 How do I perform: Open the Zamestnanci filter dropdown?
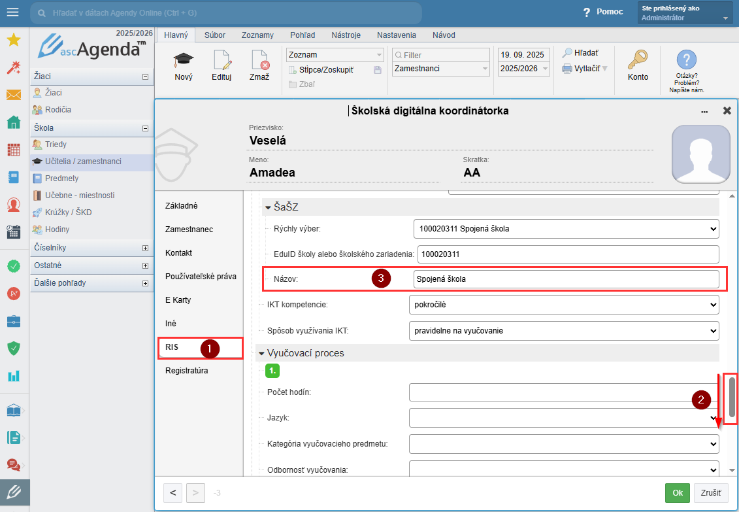coord(441,69)
